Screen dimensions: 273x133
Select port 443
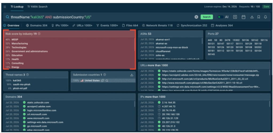point(210,40)
